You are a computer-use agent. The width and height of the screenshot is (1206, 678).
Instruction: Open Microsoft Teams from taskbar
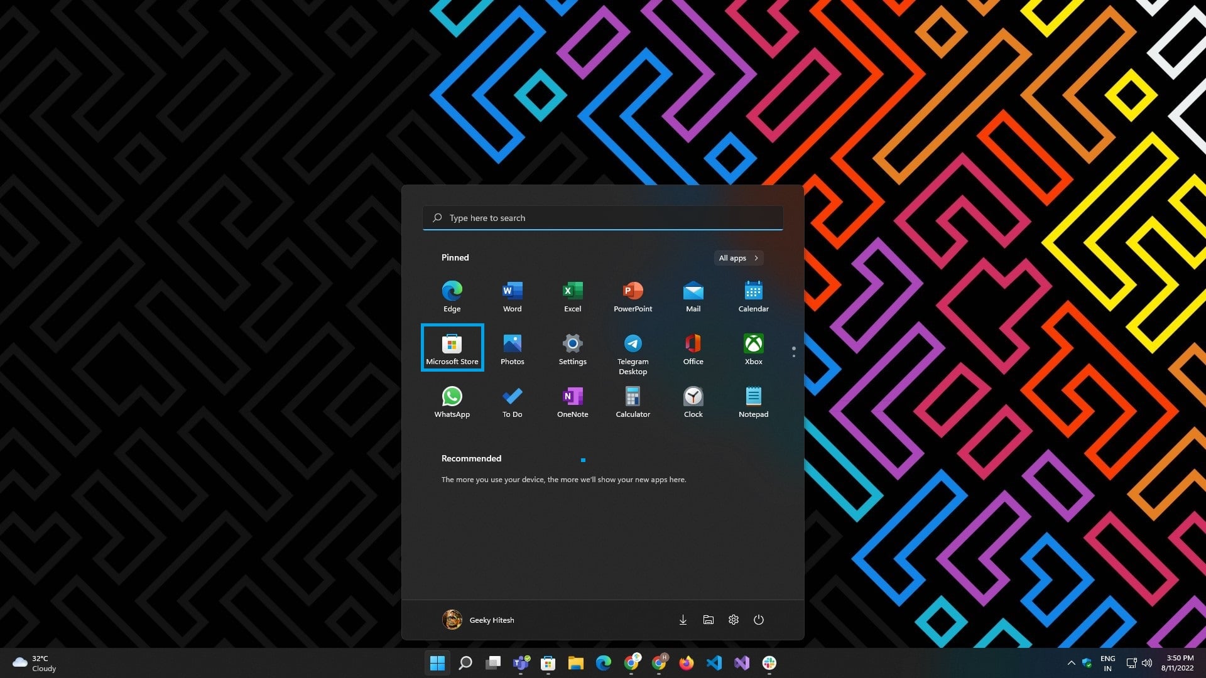point(521,663)
